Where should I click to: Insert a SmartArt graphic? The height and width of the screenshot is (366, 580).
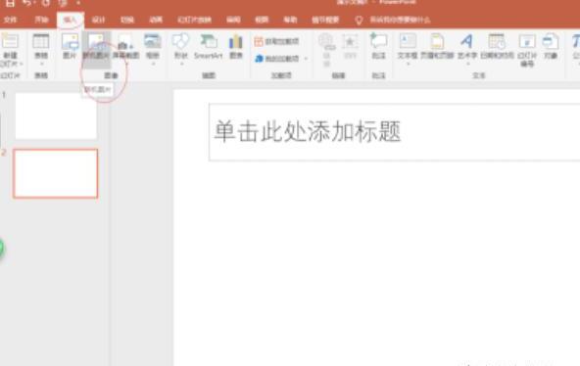pos(209,47)
